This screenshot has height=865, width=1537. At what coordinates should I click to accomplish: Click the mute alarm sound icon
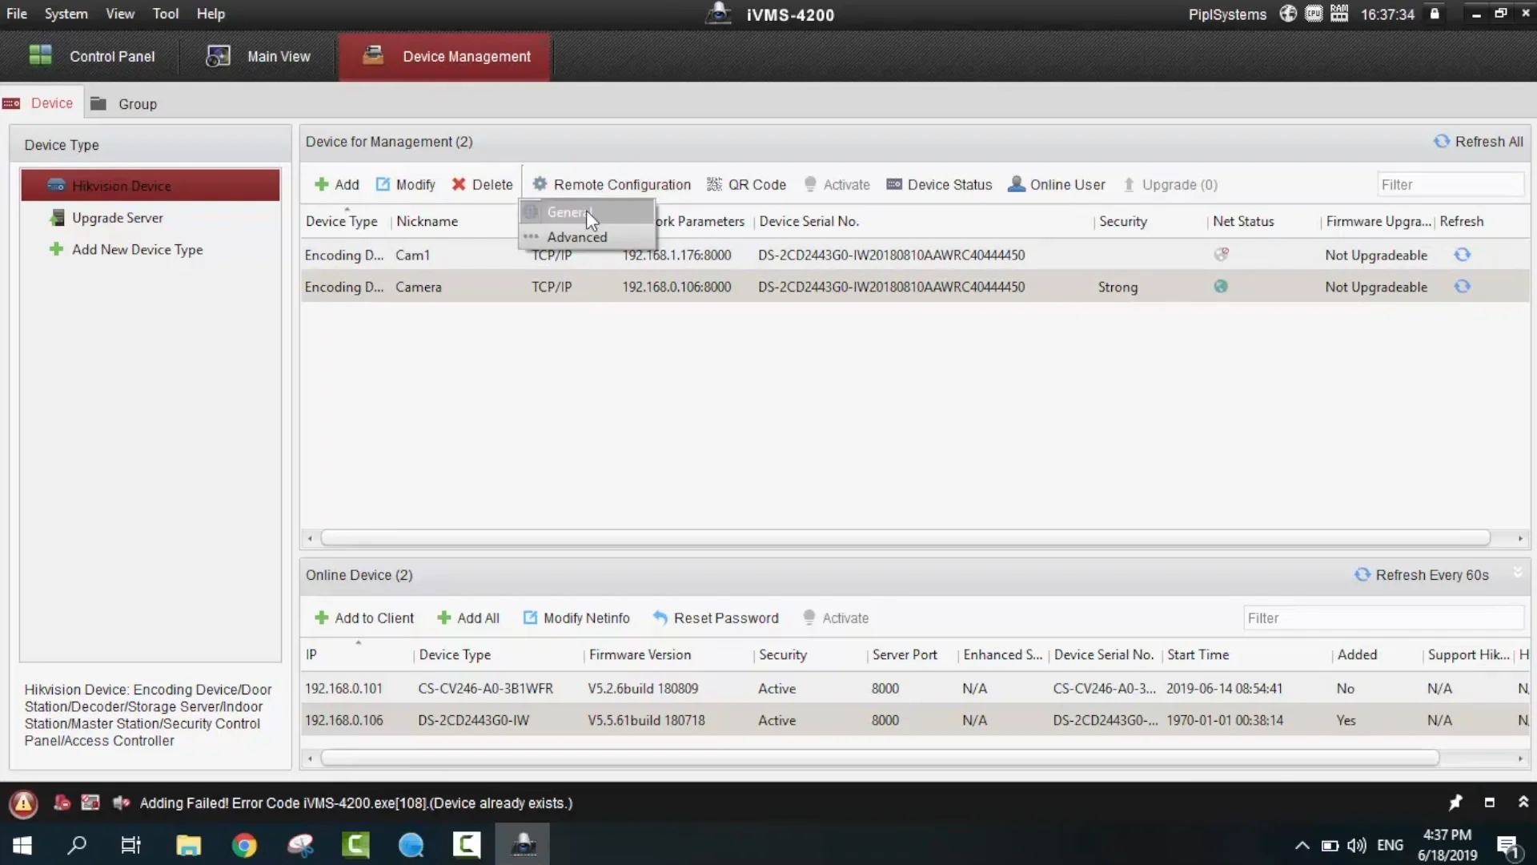pos(121,803)
